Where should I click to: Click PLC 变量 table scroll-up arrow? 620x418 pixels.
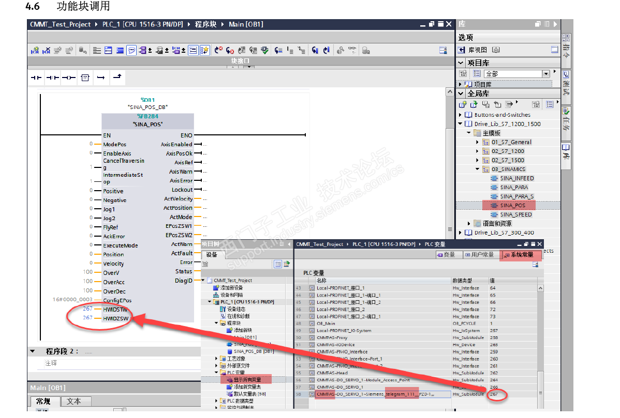coord(540,288)
